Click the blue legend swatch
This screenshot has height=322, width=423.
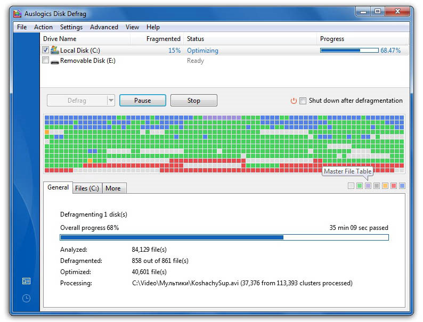click(x=402, y=186)
